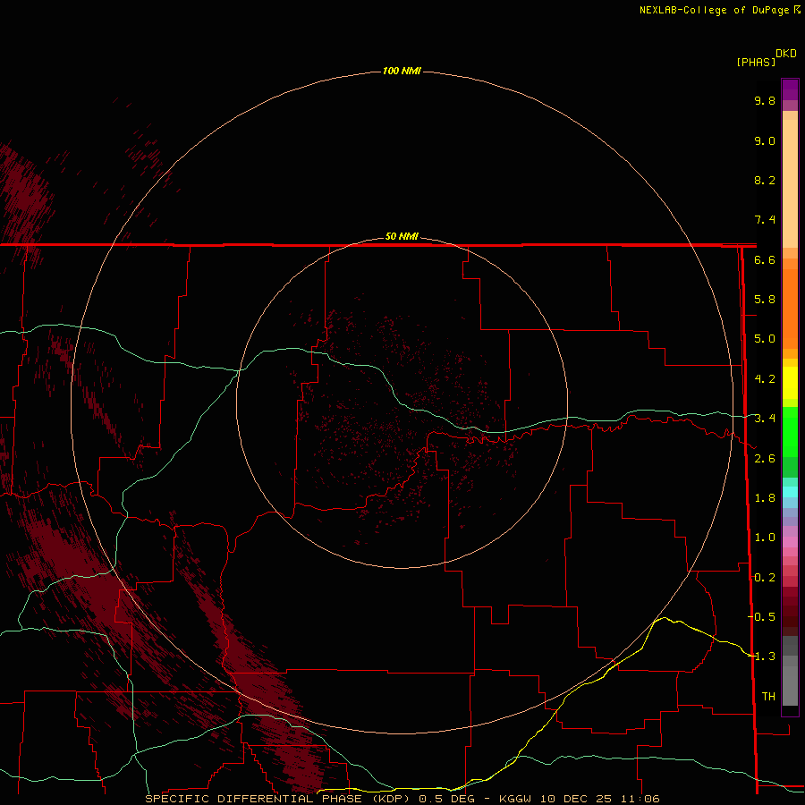The height and width of the screenshot is (805, 805).
Task: Click the yellow segment of the color bar
Action: (790, 383)
